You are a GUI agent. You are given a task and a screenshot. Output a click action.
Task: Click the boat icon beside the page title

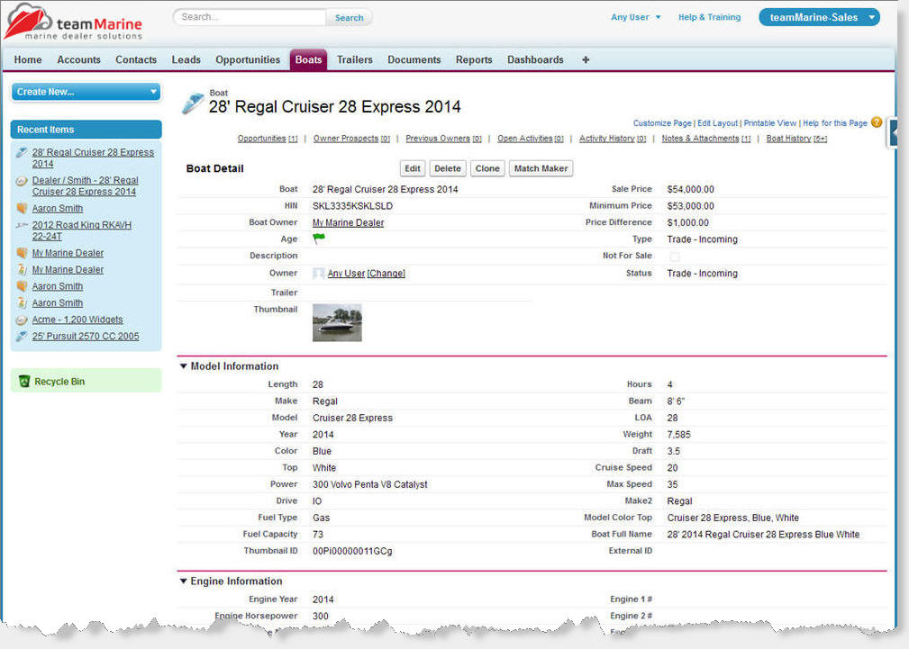193,103
